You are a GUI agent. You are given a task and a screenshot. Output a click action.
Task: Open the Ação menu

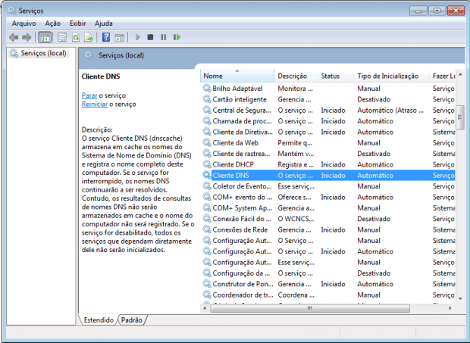(x=53, y=23)
